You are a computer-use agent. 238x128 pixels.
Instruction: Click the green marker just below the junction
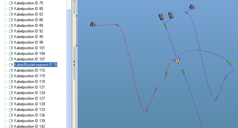coord(183,72)
